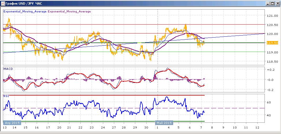The height and width of the screenshot is (134, 281).
Task: Minimize the USD/JPY chart window
Action: (x=268, y=3)
